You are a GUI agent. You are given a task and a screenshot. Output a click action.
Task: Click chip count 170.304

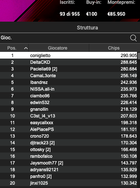pos(129,143)
